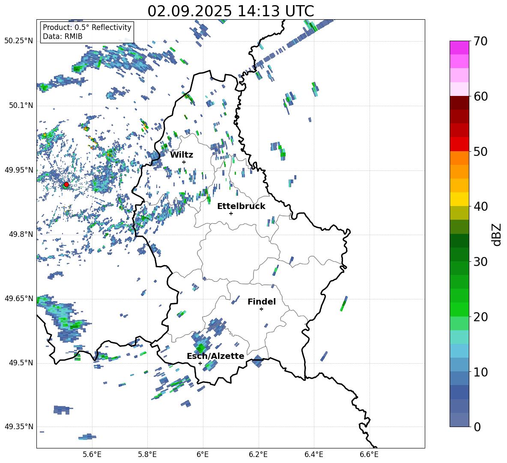Click the 5.8°E longitude label
The image size is (507, 463).
(x=147, y=454)
